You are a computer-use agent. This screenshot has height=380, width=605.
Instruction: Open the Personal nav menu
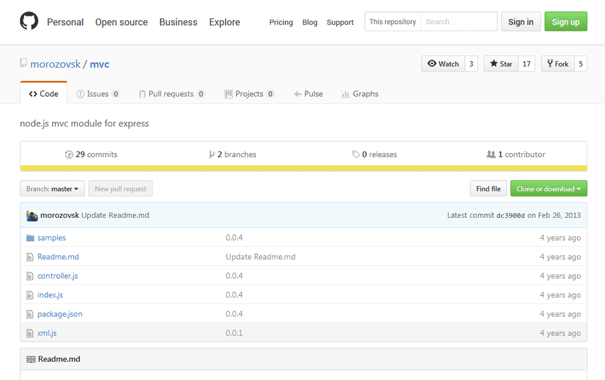(65, 22)
